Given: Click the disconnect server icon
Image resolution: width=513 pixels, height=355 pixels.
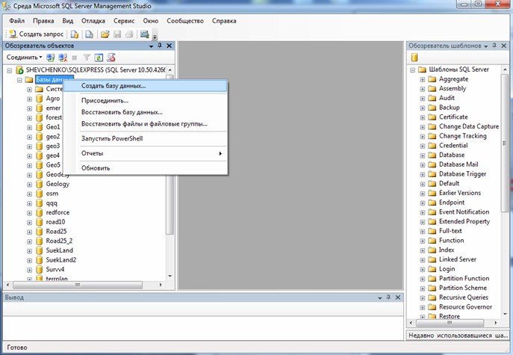Looking at the screenshot, I should click(62, 58).
